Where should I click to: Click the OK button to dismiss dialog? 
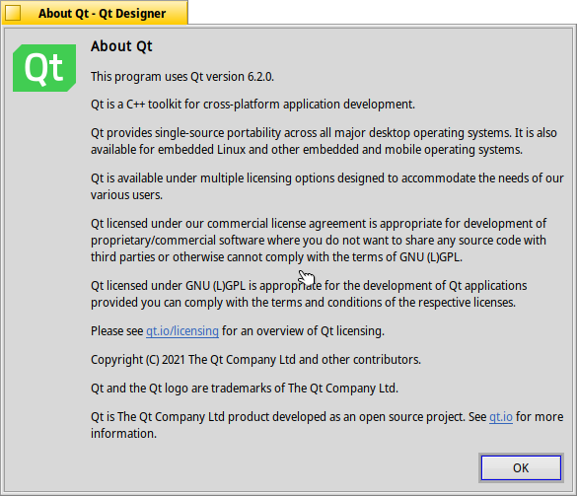pos(521,467)
